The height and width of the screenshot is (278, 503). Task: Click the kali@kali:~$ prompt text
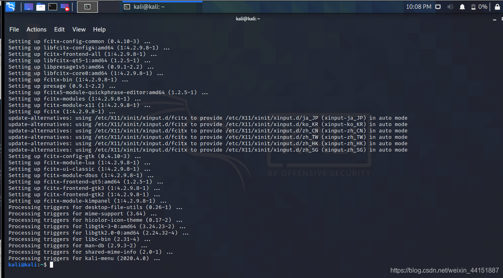point(28,265)
